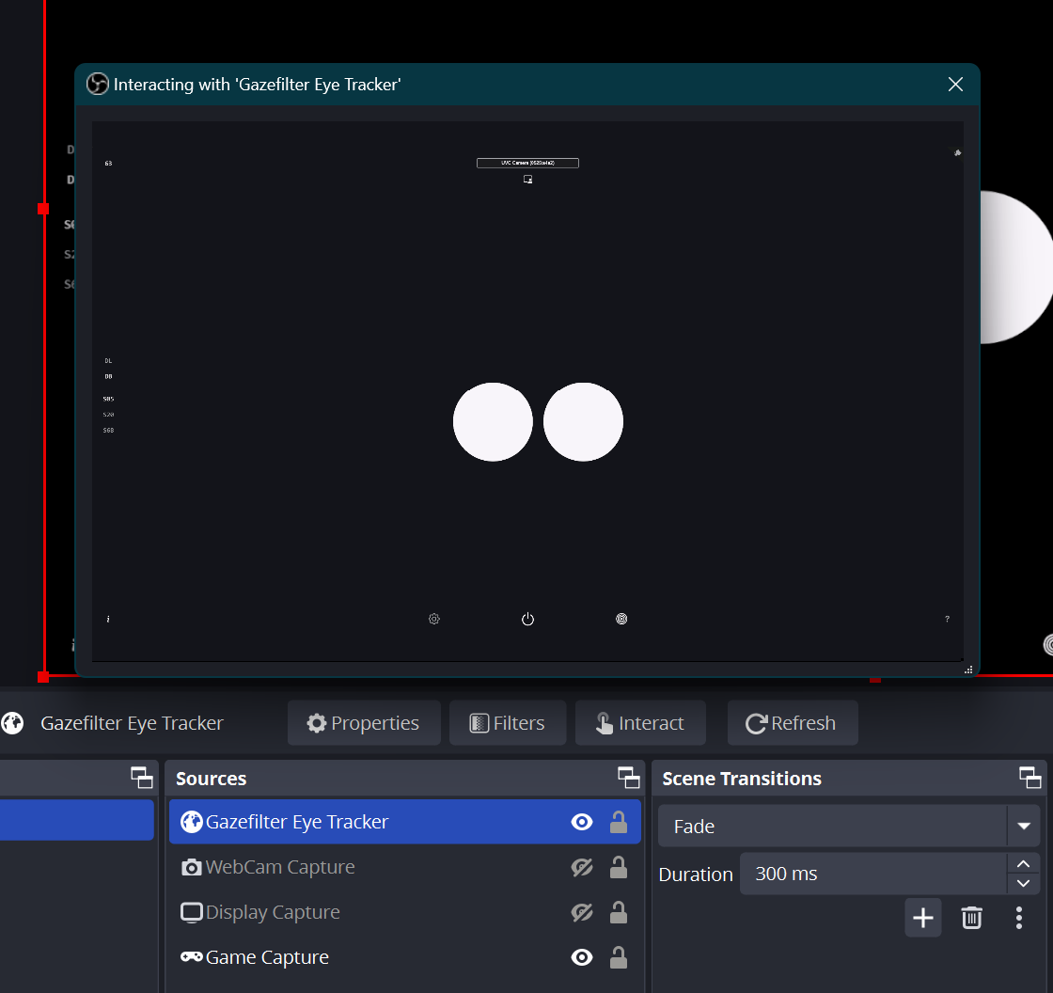Open Gazefilter settings via the gear icon
Viewport: 1053px width, 993px height.
coord(433,619)
